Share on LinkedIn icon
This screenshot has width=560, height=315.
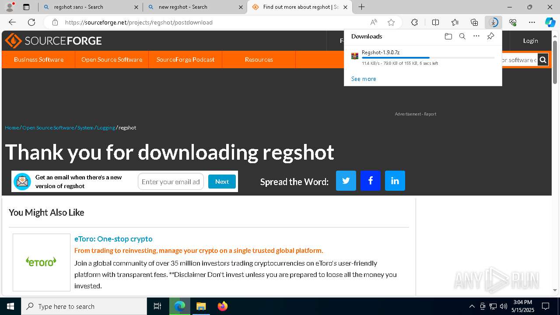[395, 181]
